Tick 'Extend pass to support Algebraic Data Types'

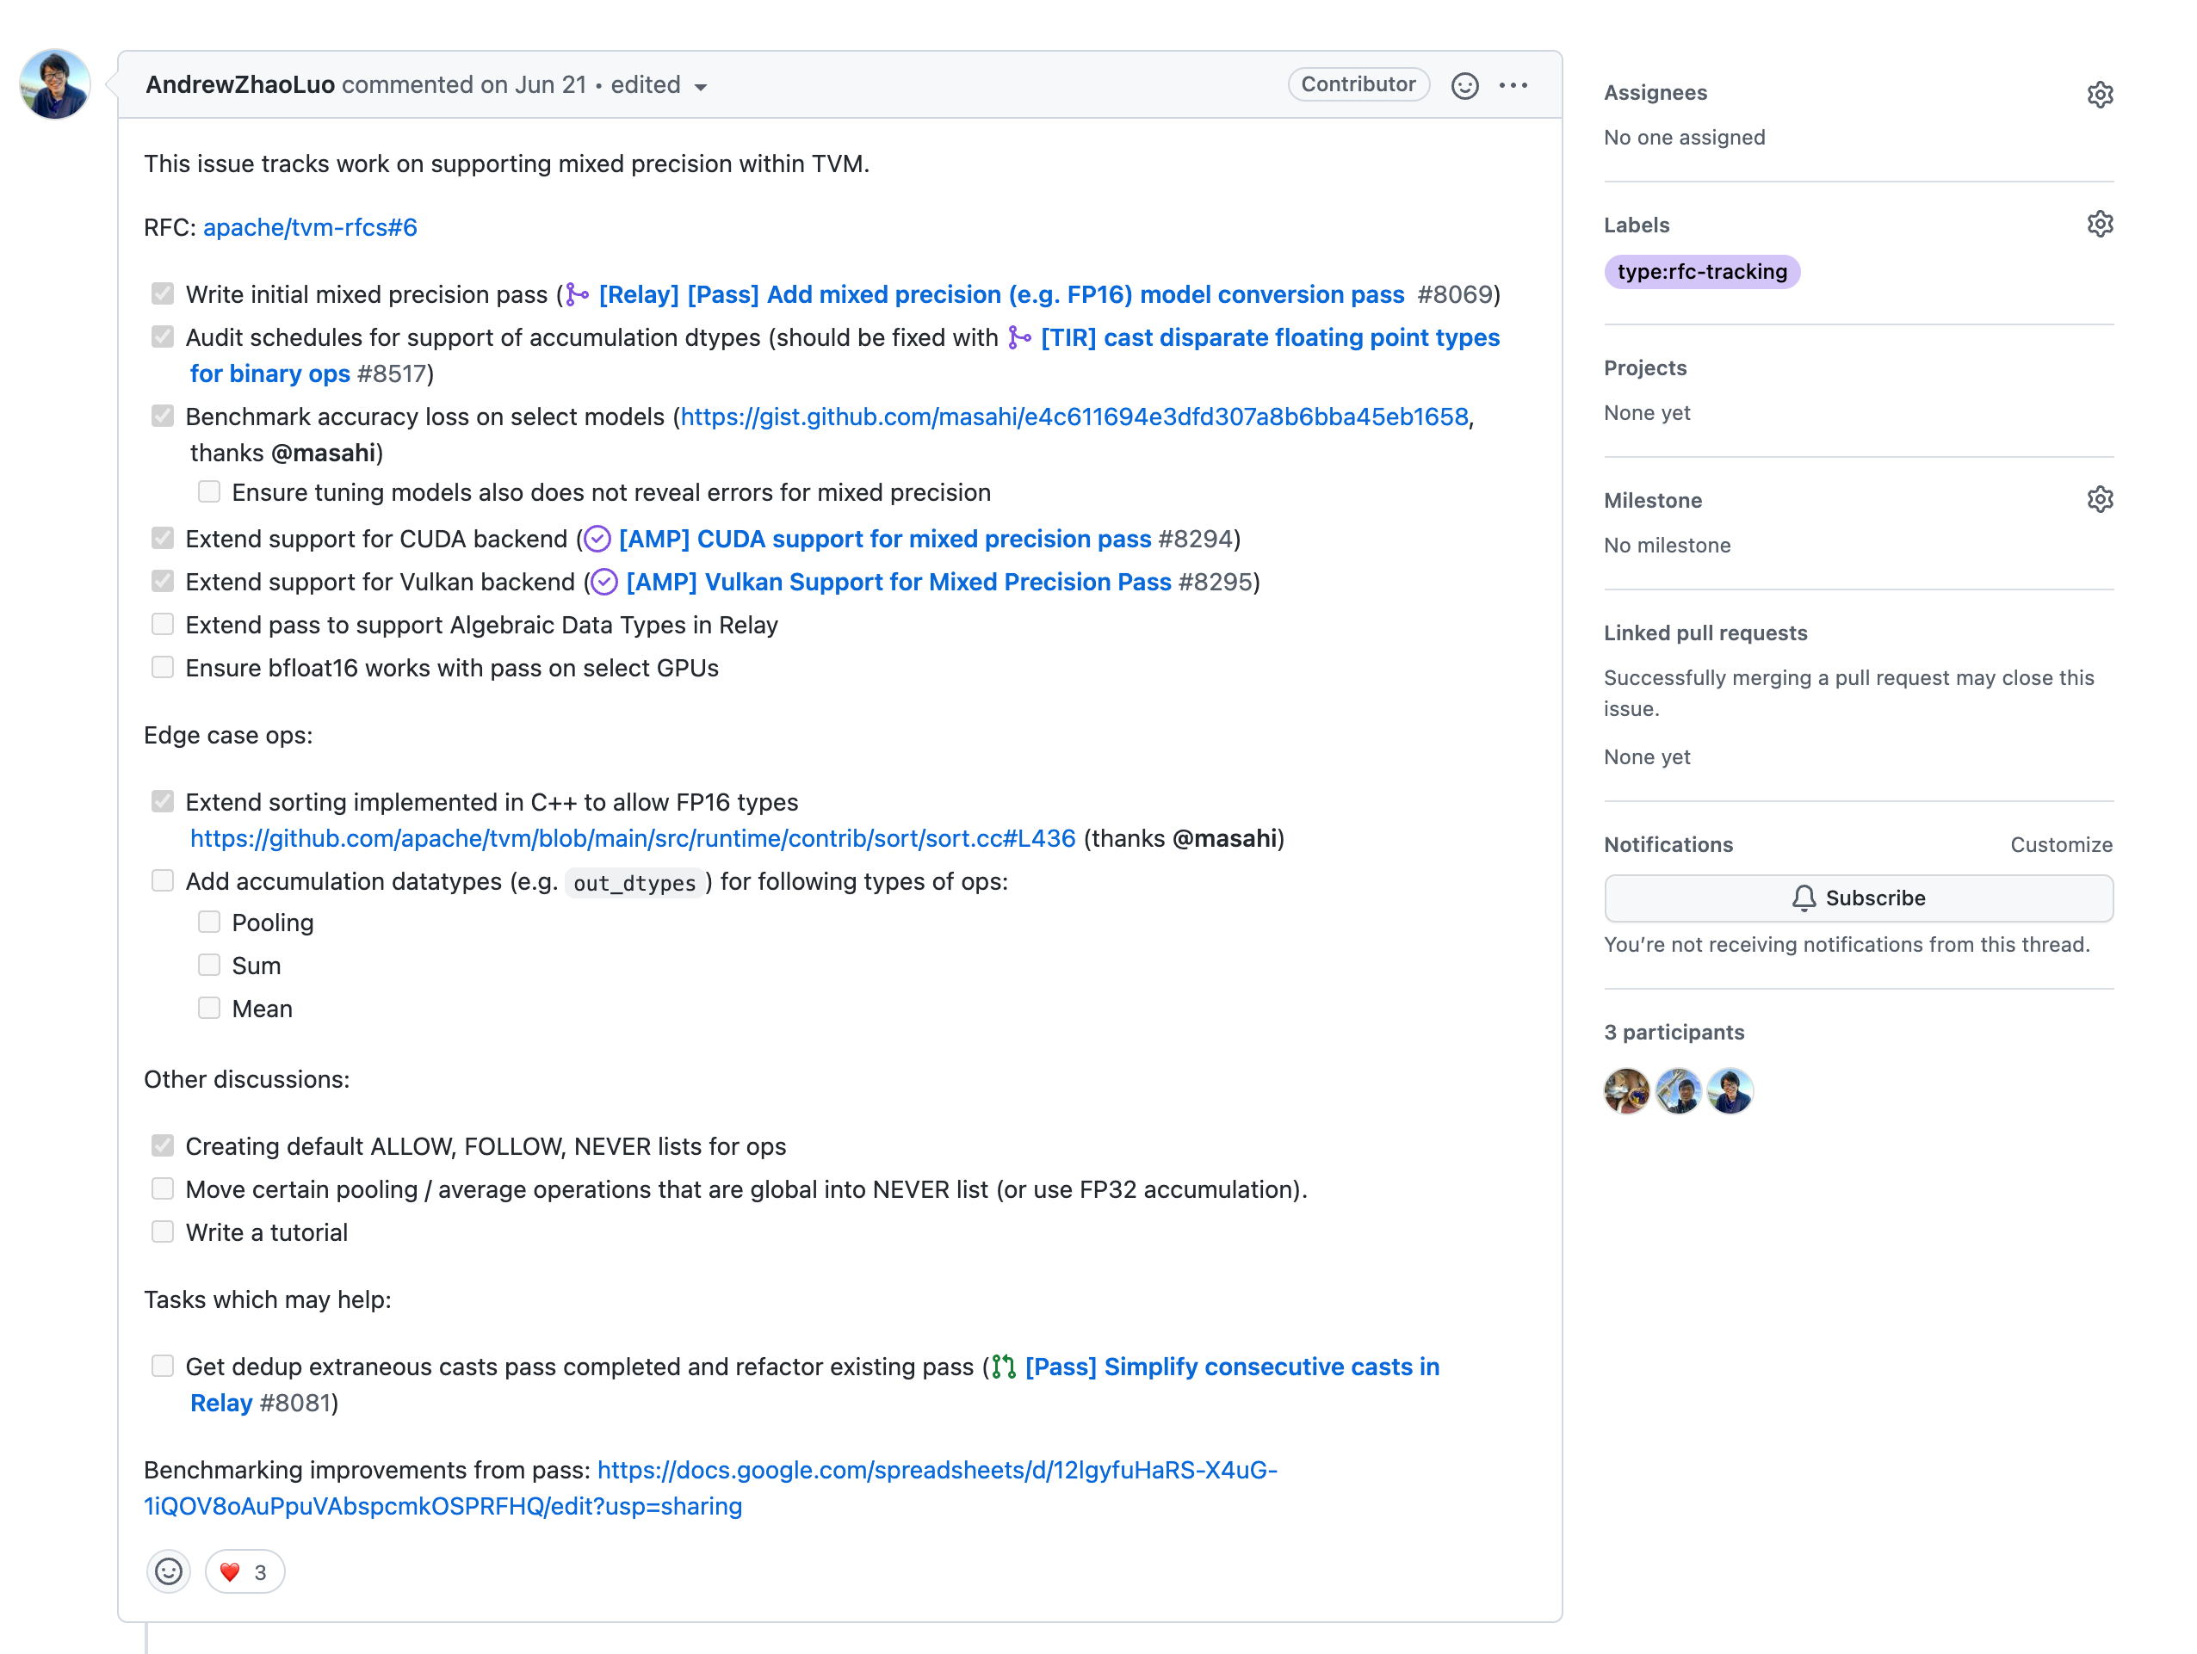pyautogui.click(x=163, y=625)
